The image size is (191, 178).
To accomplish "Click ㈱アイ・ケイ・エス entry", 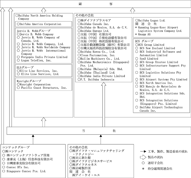I will [x=86, y=175].
